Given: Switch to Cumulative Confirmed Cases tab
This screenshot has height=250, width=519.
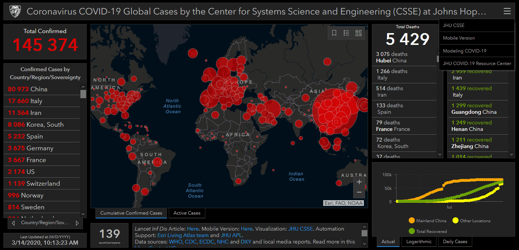Looking at the screenshot, I should click(131, 213).
